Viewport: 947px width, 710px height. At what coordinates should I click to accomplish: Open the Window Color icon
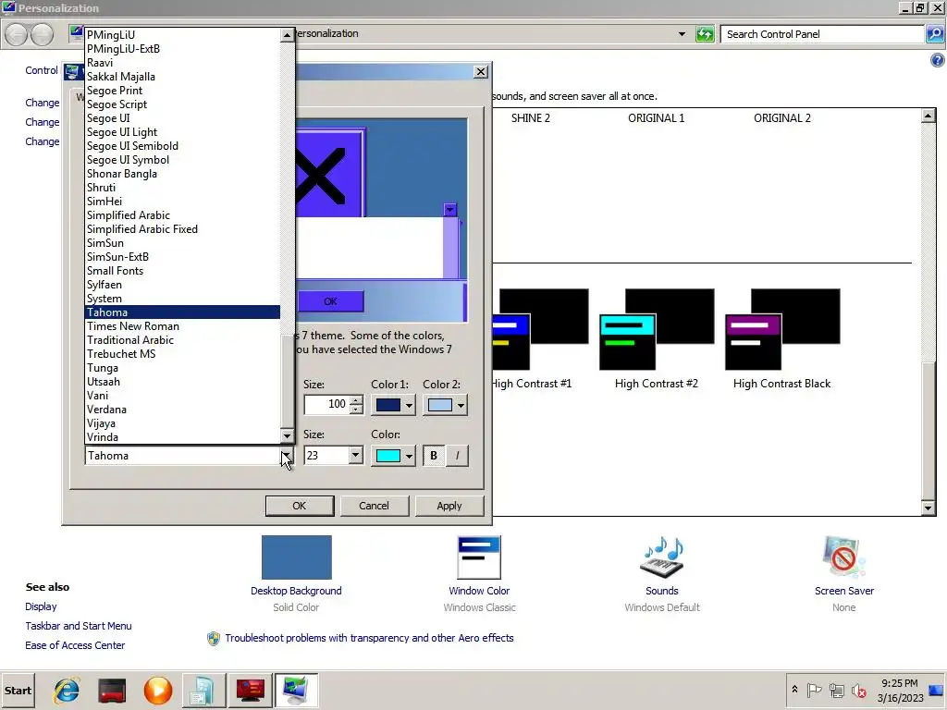(479, 557)
